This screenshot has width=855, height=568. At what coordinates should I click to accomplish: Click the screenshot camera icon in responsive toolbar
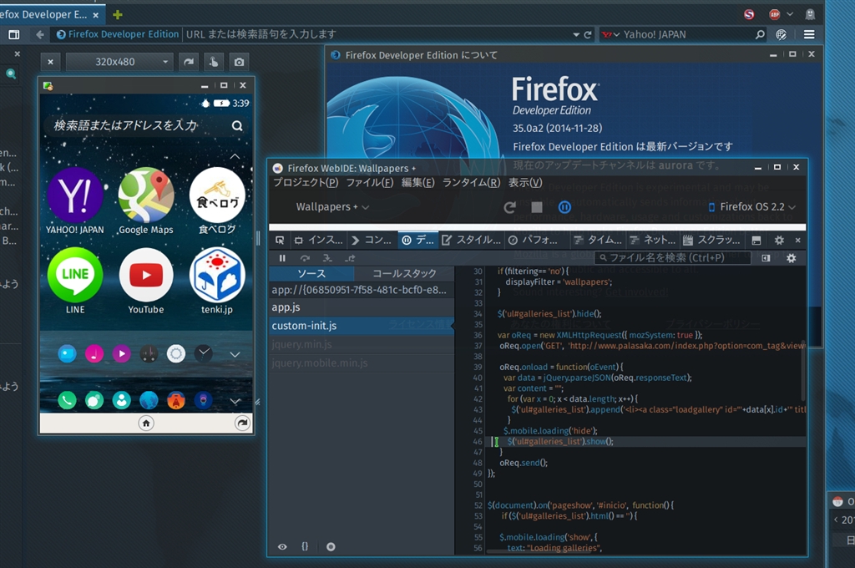(240, 62)
